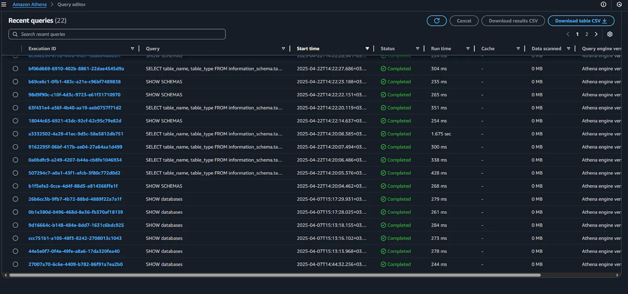Viewport: 628px width, 294px height.
Task: Go to previous page arrow
Action: [x=568, y=34]
